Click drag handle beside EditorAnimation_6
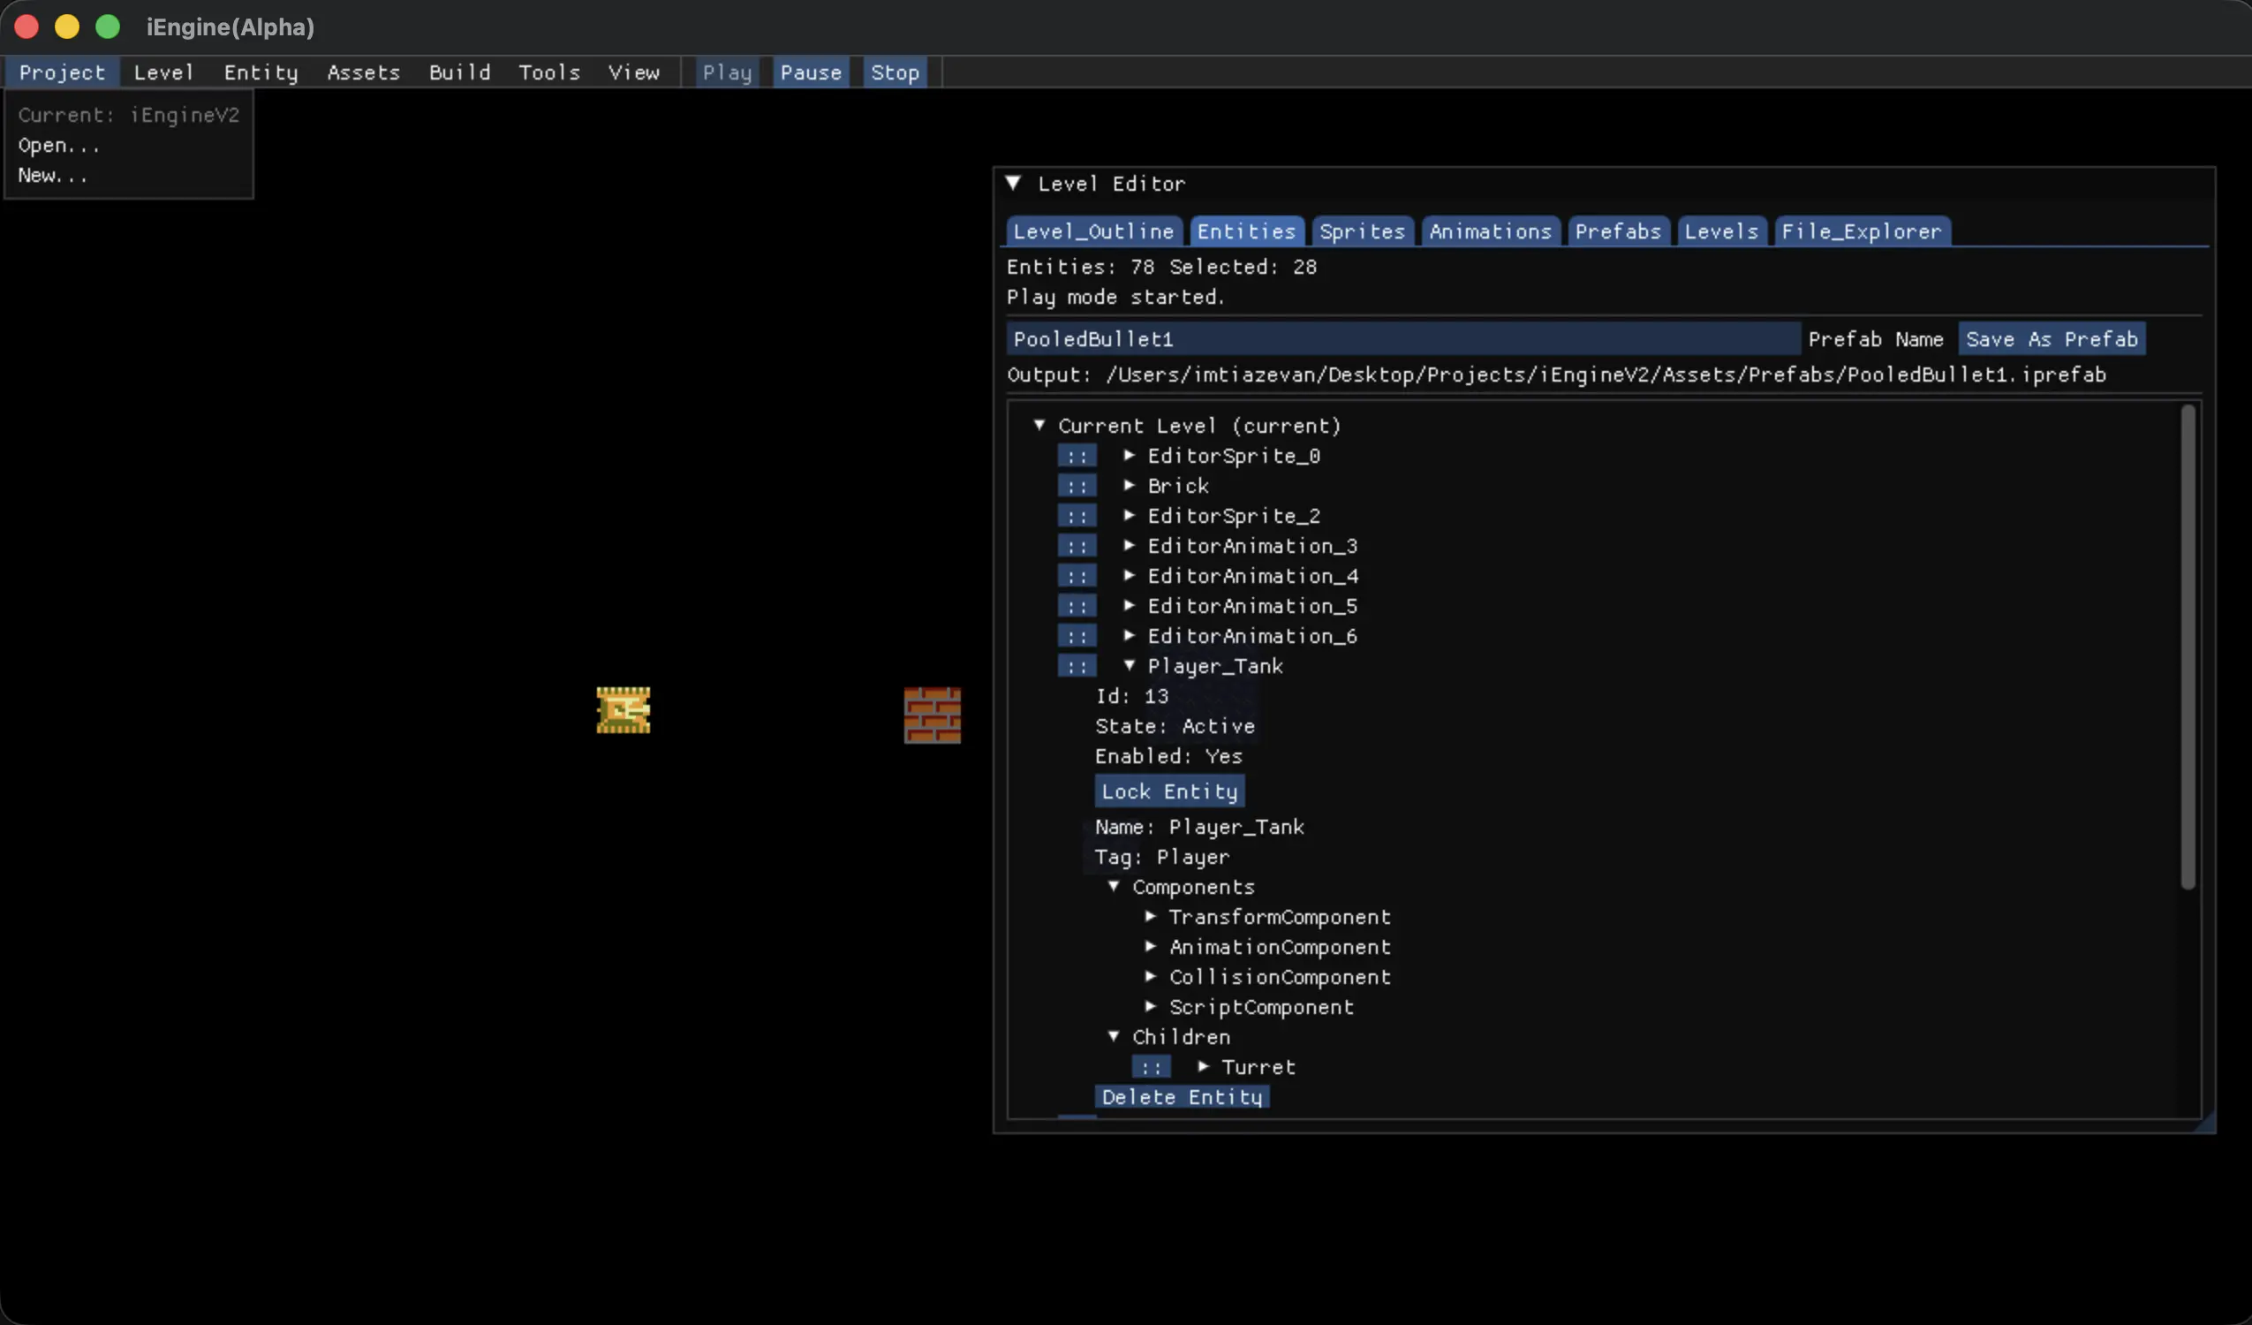 click(x=1077, y=637)
